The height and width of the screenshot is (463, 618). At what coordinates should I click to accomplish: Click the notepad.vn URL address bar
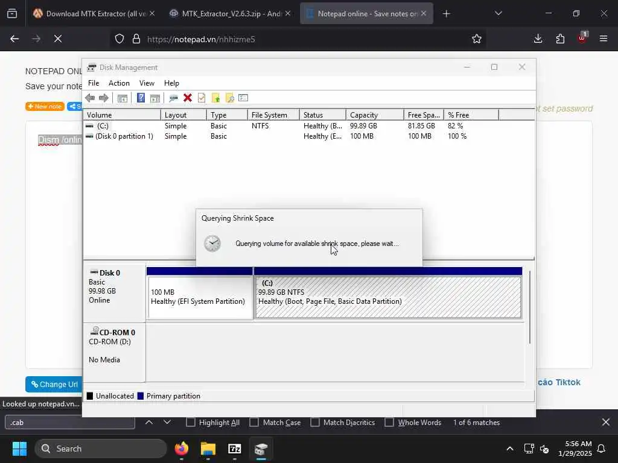(298, 39)
